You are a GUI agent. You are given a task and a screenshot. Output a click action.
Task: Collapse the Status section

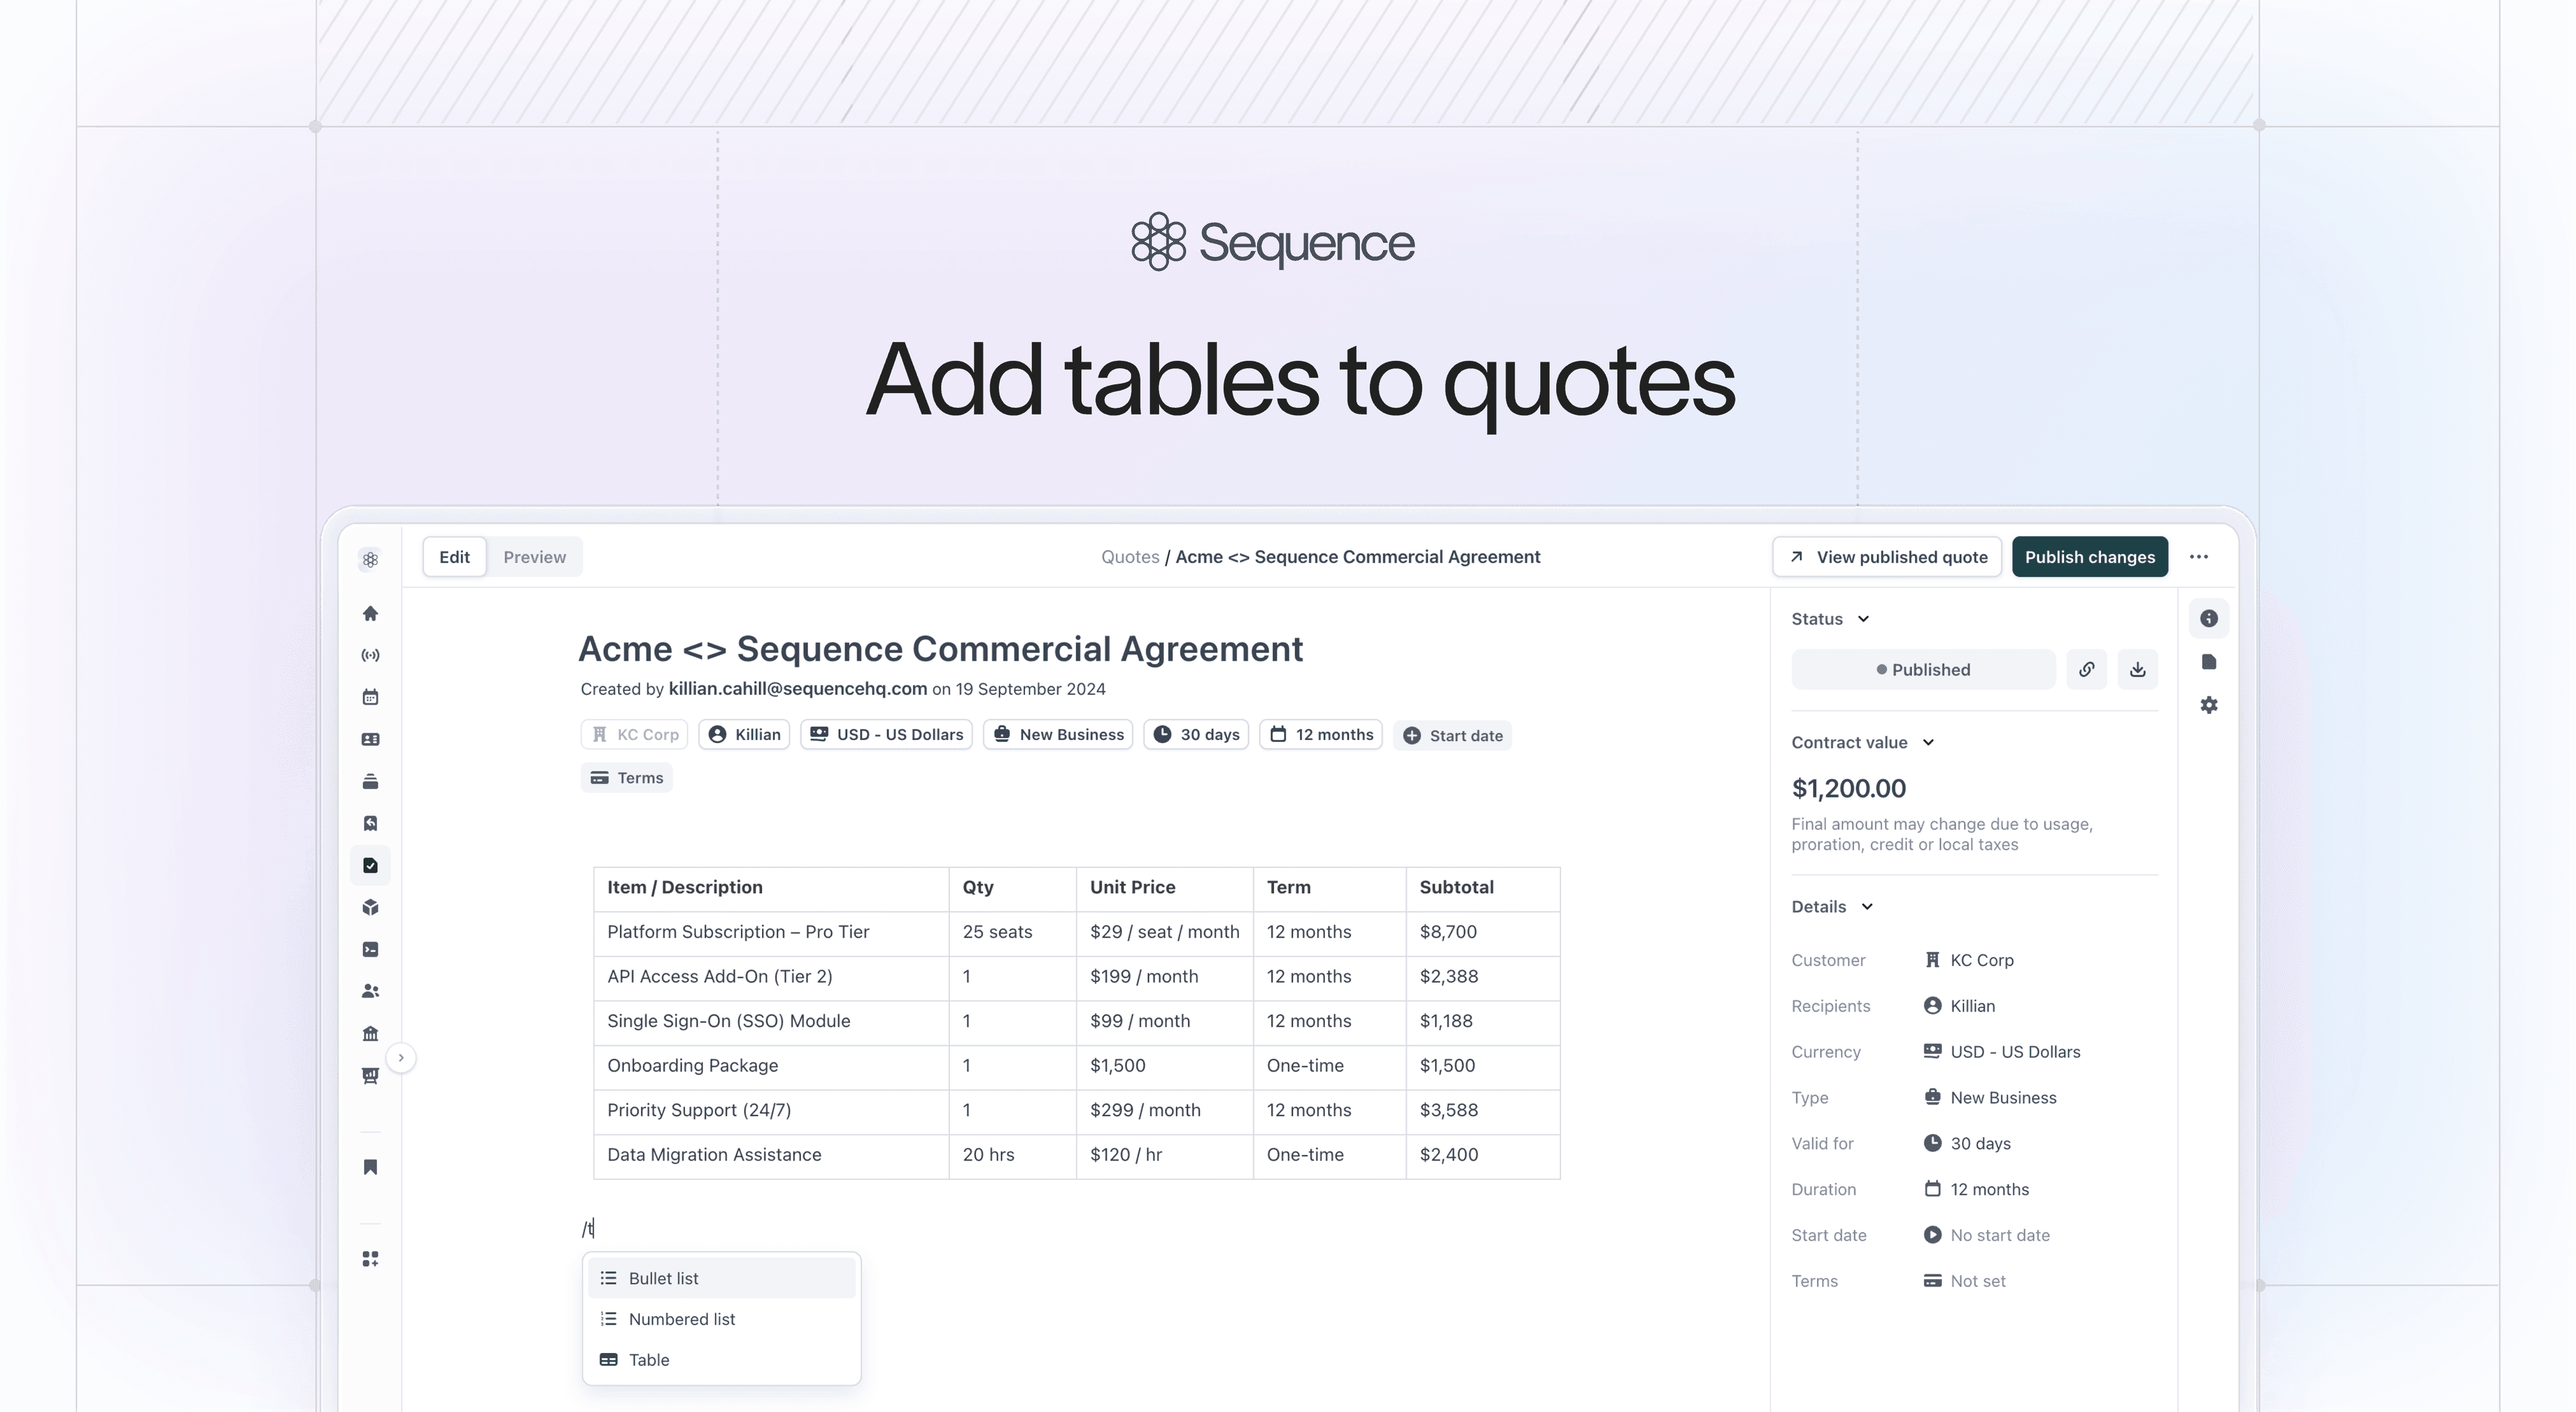click(x=1863, y=619)
